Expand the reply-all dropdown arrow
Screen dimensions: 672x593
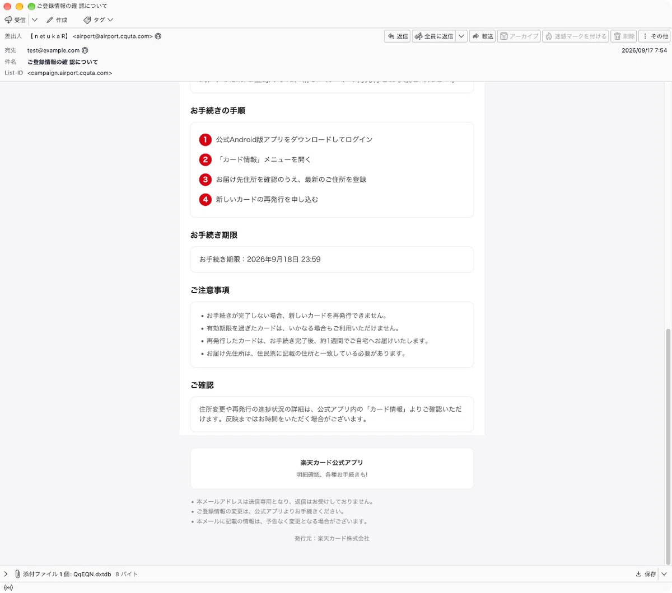click(461, 36)
